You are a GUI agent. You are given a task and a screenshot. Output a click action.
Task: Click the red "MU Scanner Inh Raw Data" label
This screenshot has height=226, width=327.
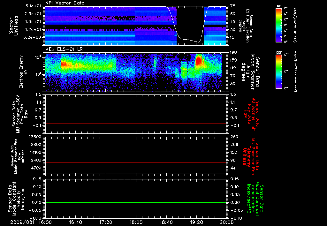click(252, 114)
